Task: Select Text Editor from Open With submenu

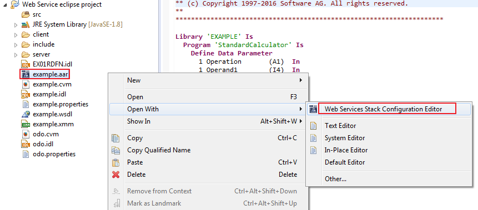Action: point(389,126)
